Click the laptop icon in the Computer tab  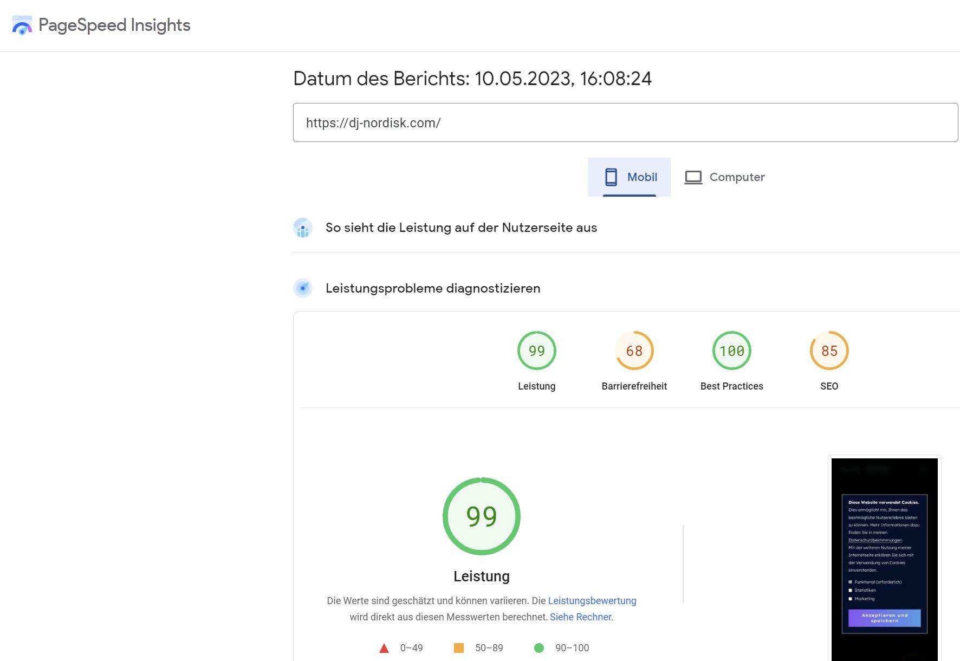coord(693,177)
